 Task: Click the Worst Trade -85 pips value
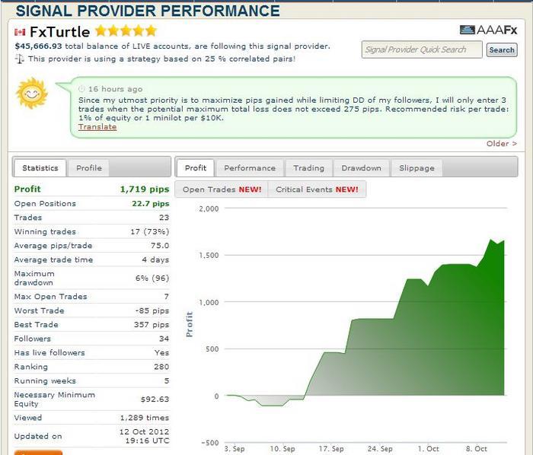152,310
